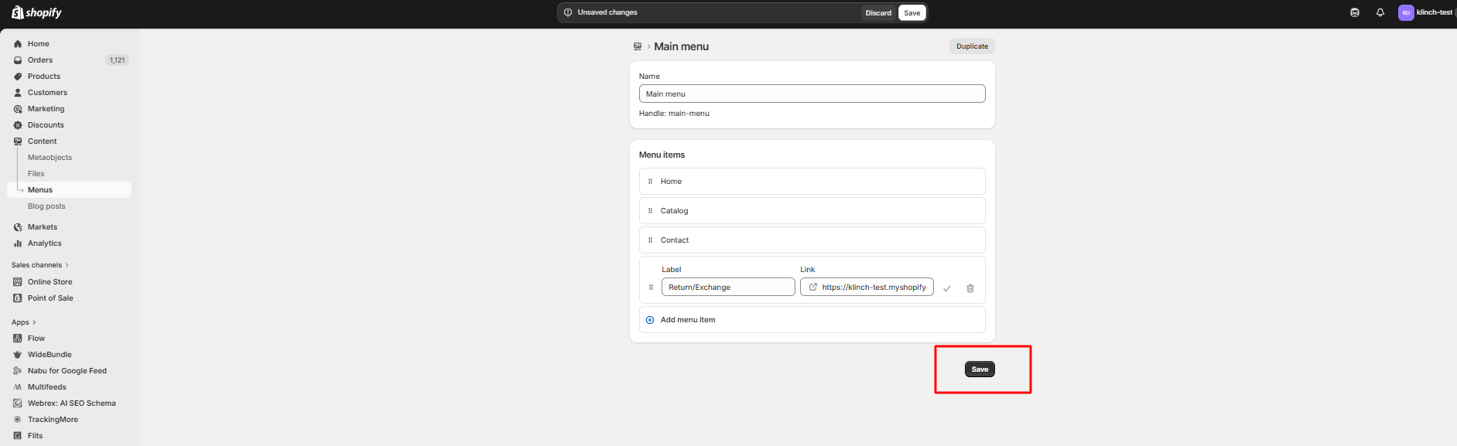This screenshot has height=446, width=1457.
Task: Confirm menu item with checkmark icon
Action: [x=946, y=288]
